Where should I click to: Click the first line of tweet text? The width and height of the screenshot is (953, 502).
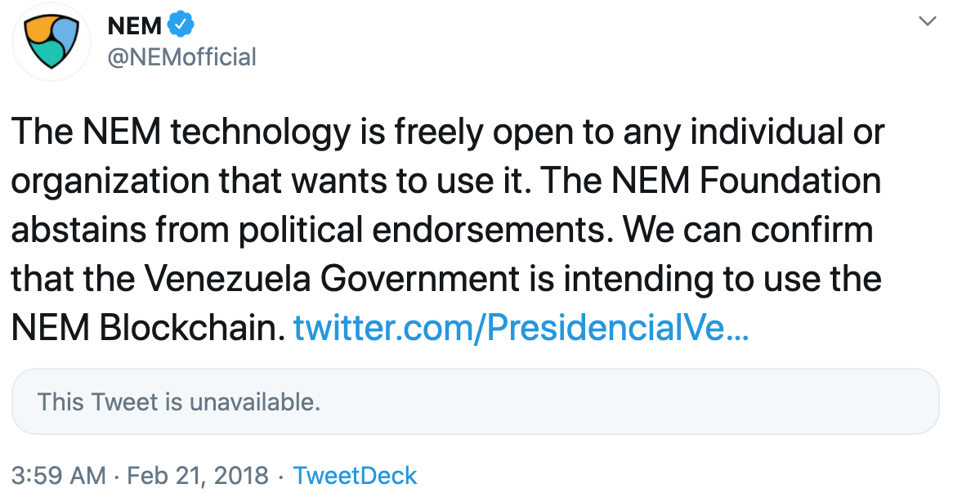[x=447, y=132]
